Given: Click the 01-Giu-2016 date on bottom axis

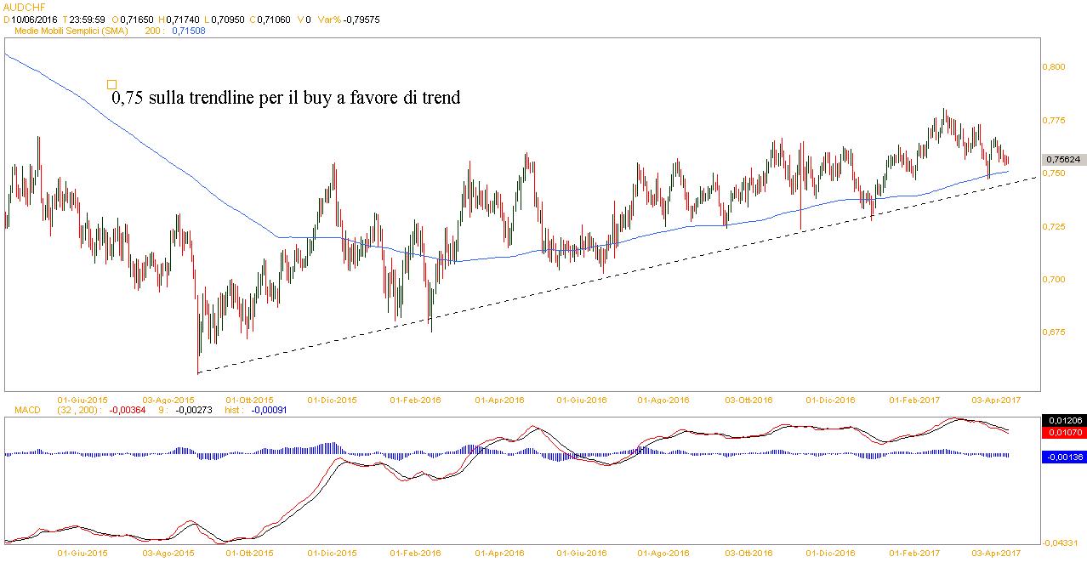Looking at the screenshot, I should click(x=583, y=554).
